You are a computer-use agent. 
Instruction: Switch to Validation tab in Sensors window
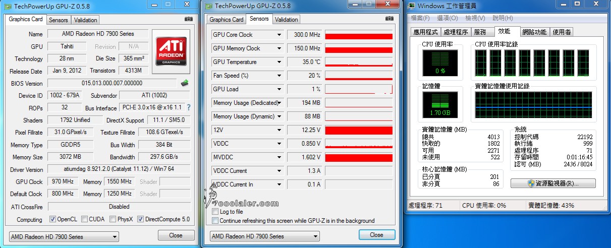[287, 20]
